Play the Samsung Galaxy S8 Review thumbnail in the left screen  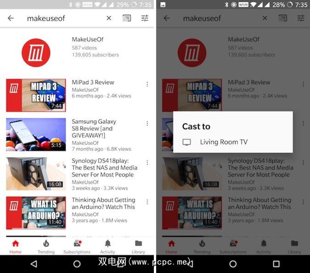[36, 135]
